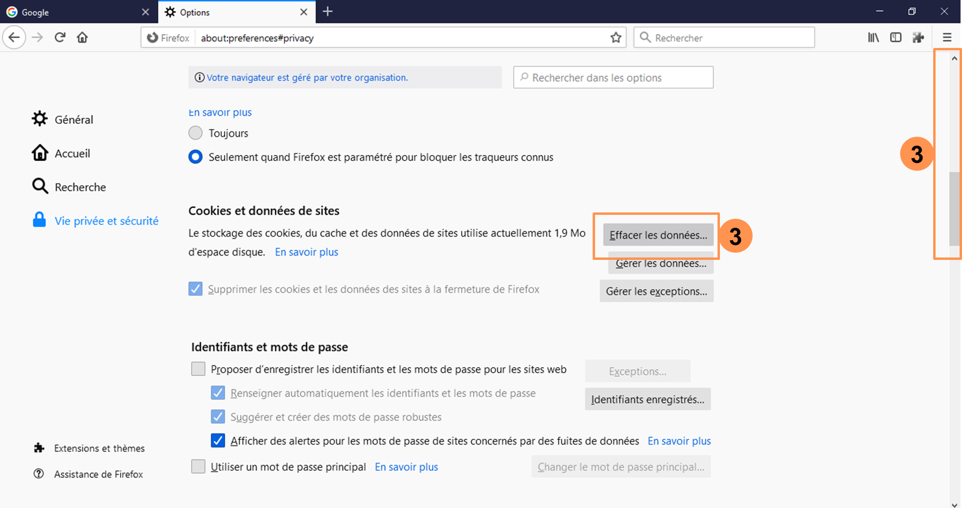Show the sidebars icon

coord(896,37)
